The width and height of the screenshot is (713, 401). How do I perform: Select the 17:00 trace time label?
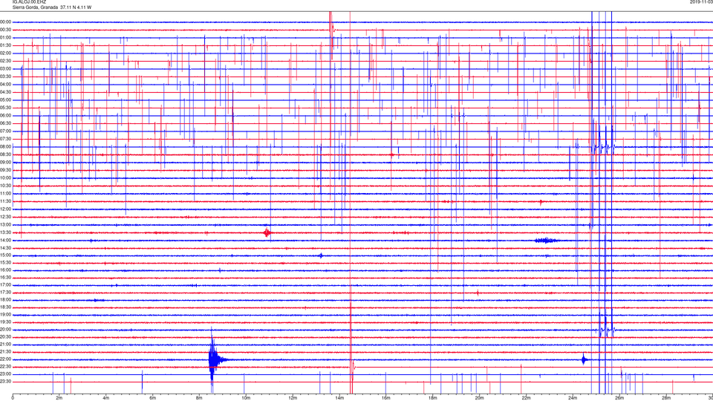point(6,285)
